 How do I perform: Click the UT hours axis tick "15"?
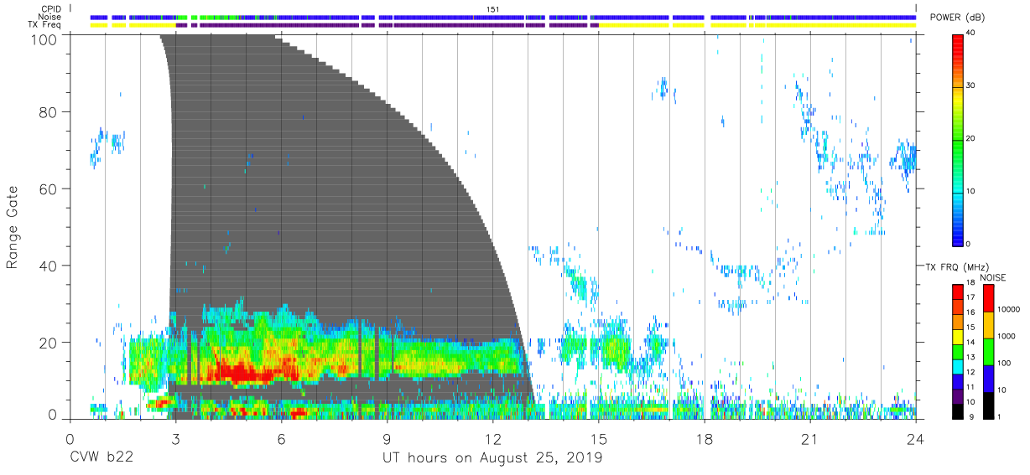point(598,439)
